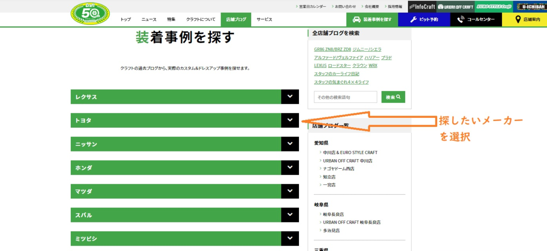Click the 検索 search button

pyautogui.click(x=393, y=97)
